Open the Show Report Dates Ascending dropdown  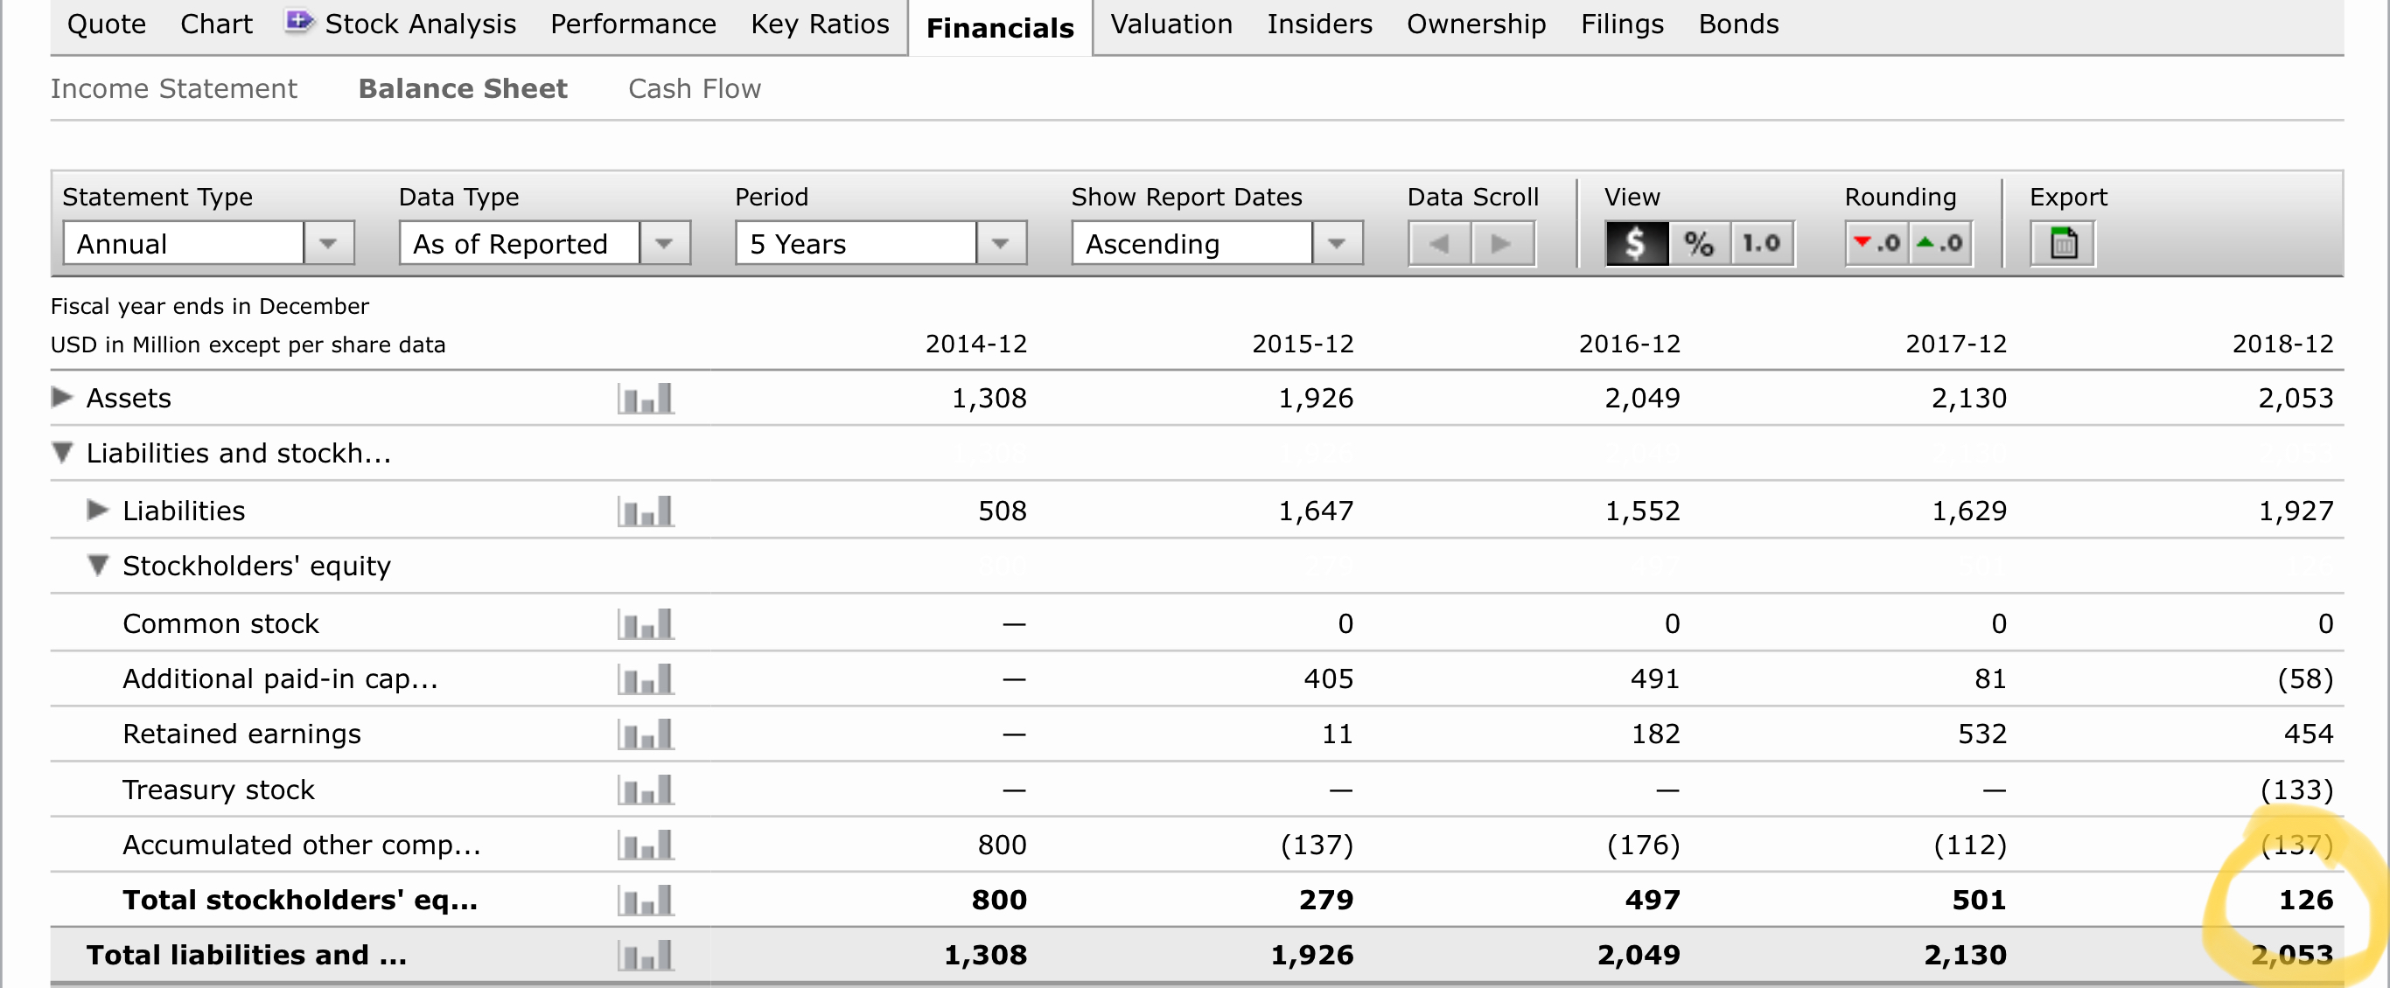tap(1336, 244)
